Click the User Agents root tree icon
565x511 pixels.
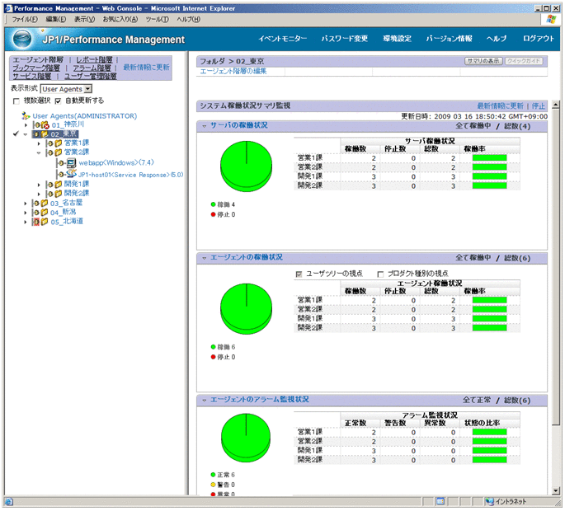[26, 116]
